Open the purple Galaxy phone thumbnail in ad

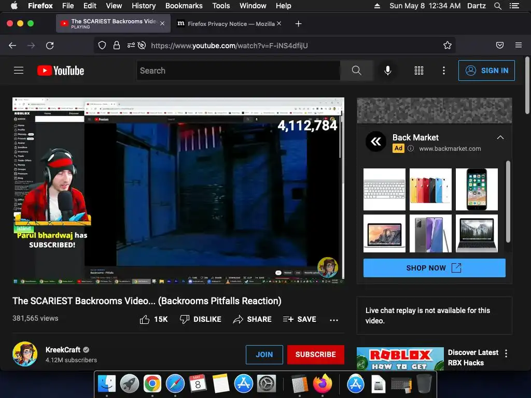[430, 234]
